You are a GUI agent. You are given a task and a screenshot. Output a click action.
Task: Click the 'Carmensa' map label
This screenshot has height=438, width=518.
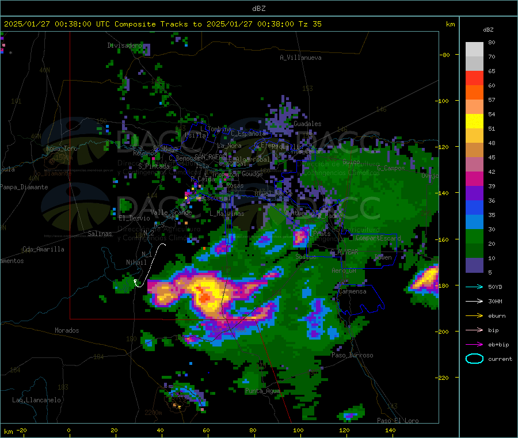(x=352, y=291)
